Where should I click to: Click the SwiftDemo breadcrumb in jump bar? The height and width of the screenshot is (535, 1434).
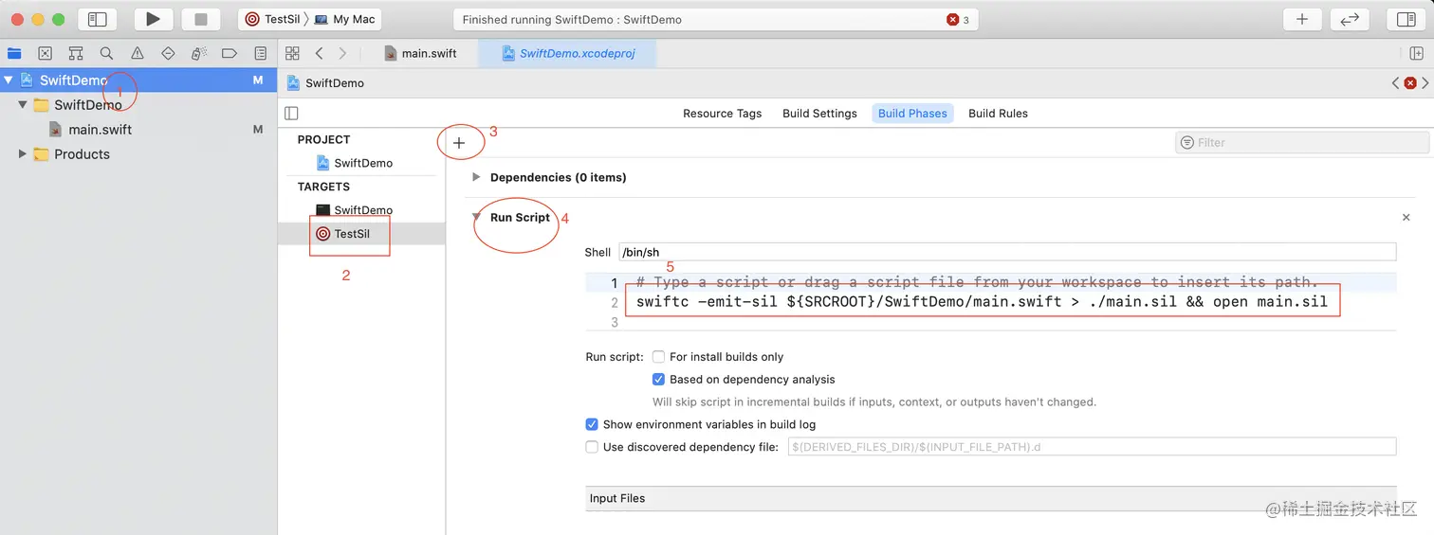[x=325, y=83]
